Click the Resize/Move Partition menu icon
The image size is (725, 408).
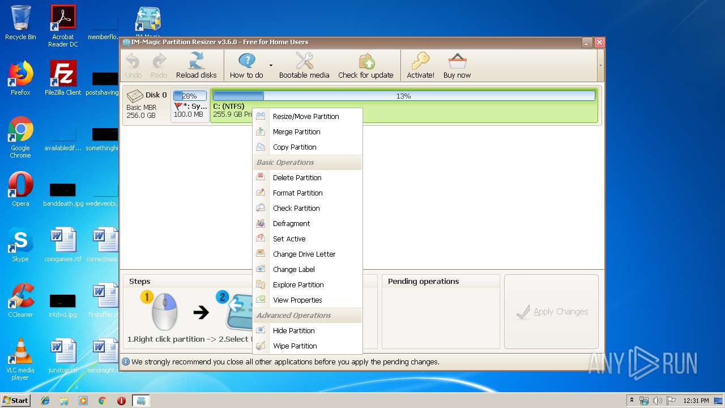(261, 116)
